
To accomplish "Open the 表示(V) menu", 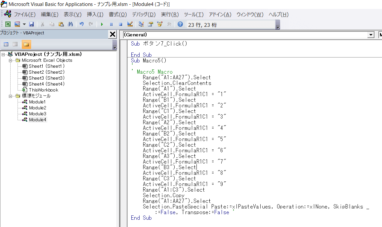I will (x=73, y=14).
